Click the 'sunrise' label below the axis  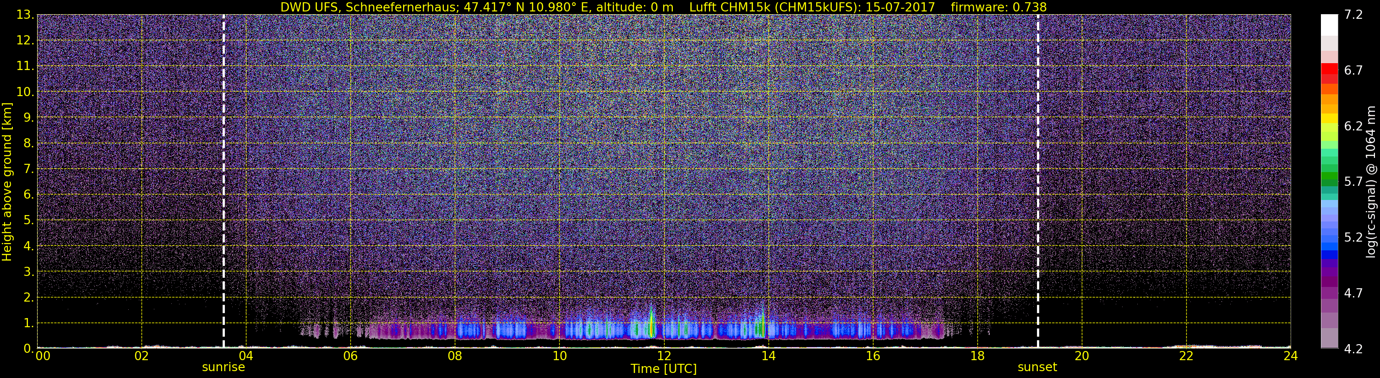224,367
